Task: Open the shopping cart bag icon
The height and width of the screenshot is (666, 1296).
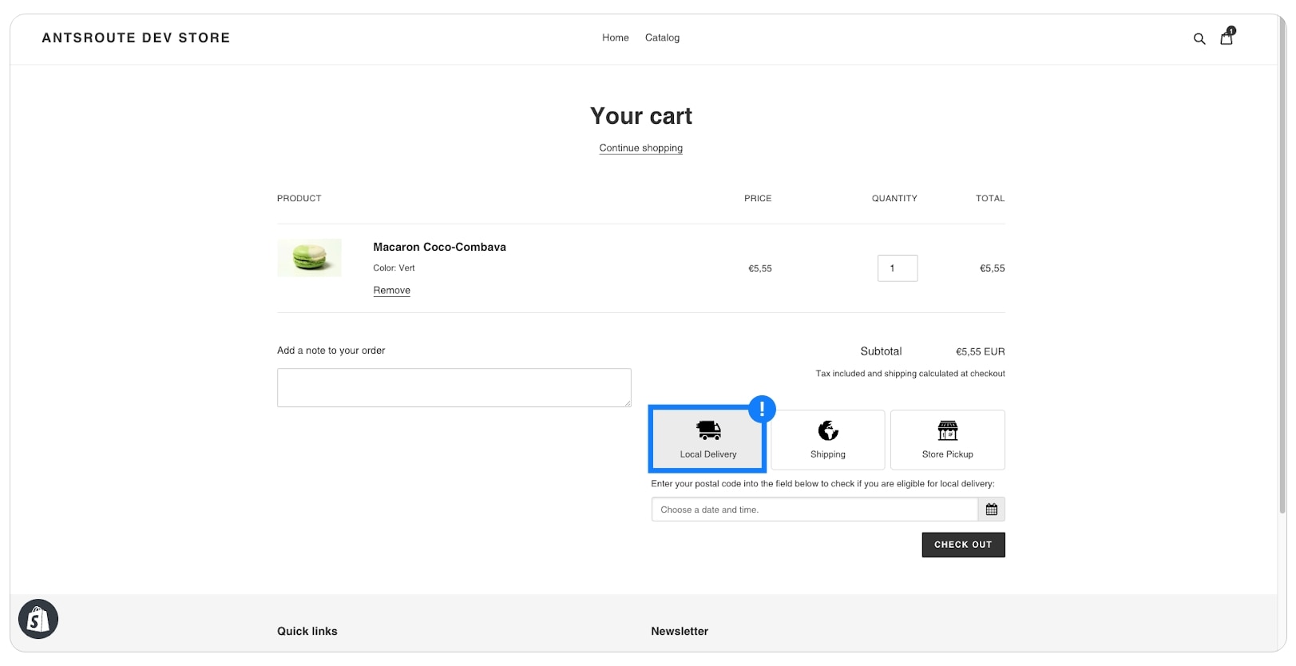Action: pos(1227,37)
